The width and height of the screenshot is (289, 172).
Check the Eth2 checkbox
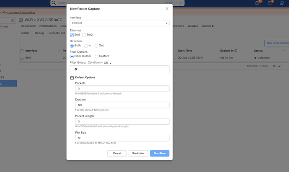click(x=84, y=35)
